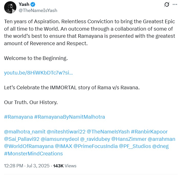Open the @niteshtiwari22 profile mention
This screenshot has width=182, height=175.
click(x=66, y=132)
